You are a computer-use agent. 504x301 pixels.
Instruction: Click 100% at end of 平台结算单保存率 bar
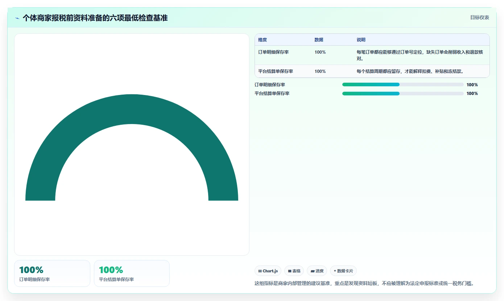[472, 94]
